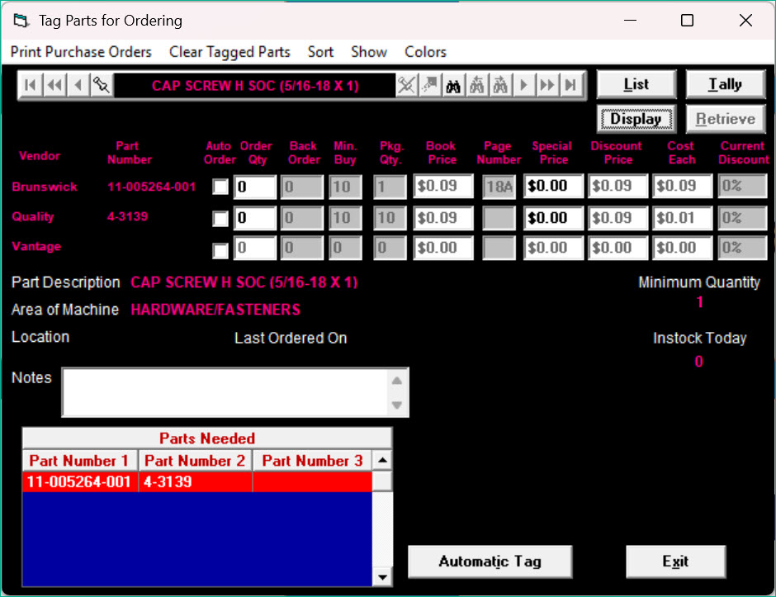
Task: Click the Notes box scroll-up arrow
Action: point(397,381)
